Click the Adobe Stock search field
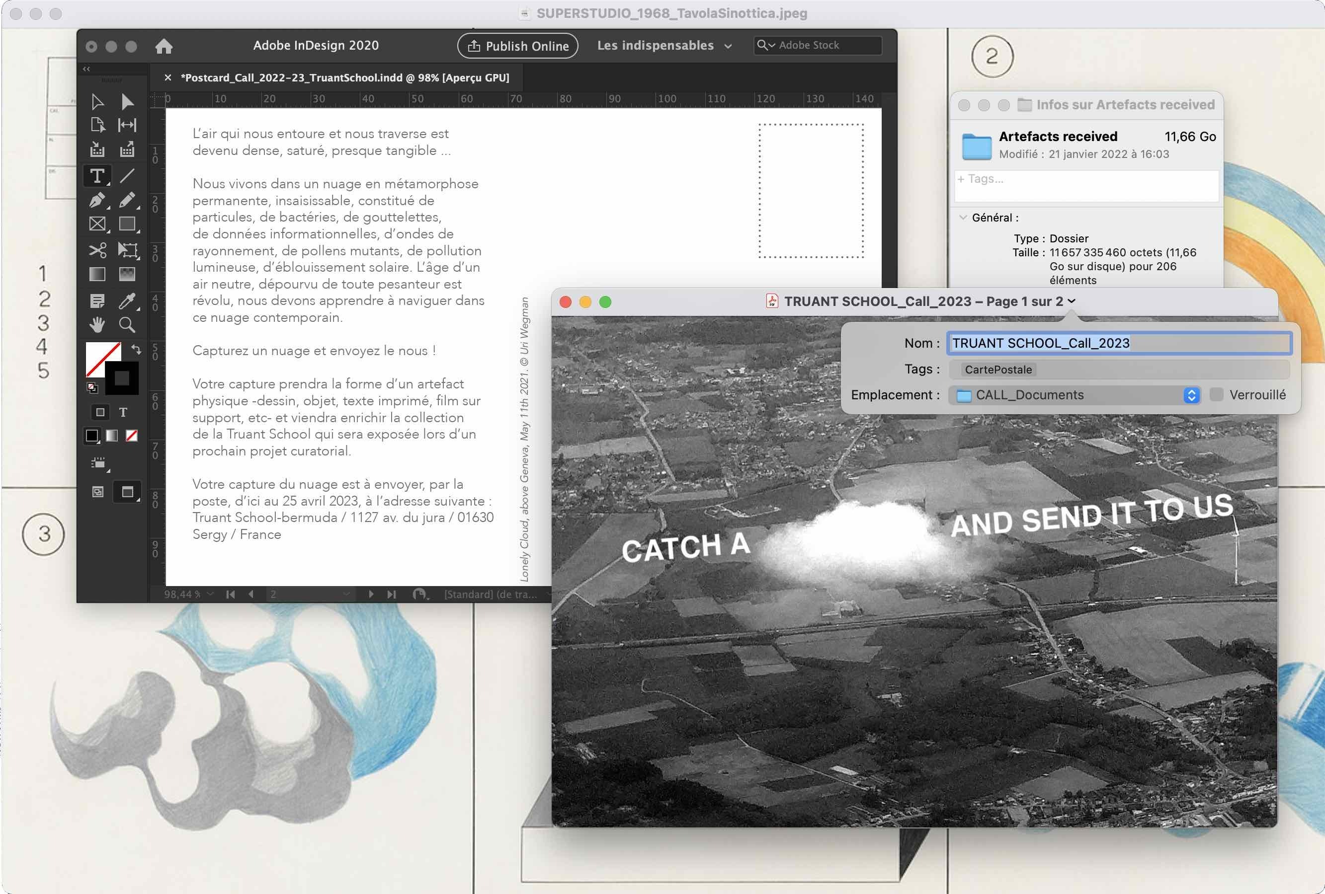Viewport: 1325px width, 894px height. [x=818, y=45]
